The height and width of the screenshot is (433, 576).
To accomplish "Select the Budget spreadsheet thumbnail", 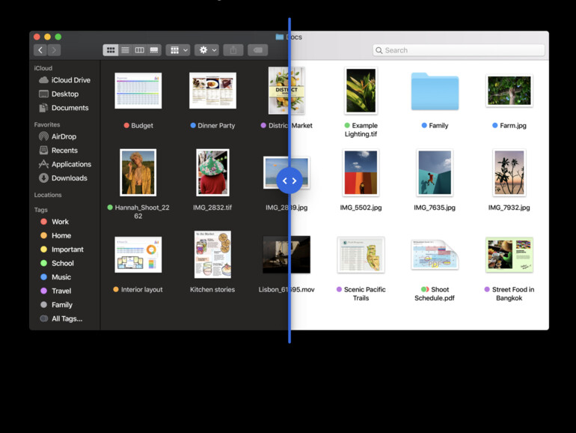I will coord(138,91).
